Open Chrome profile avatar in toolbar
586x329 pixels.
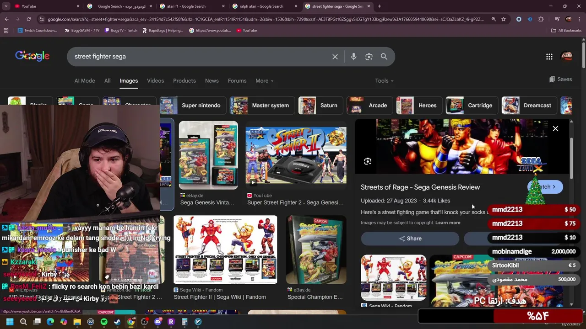point(569,19)
